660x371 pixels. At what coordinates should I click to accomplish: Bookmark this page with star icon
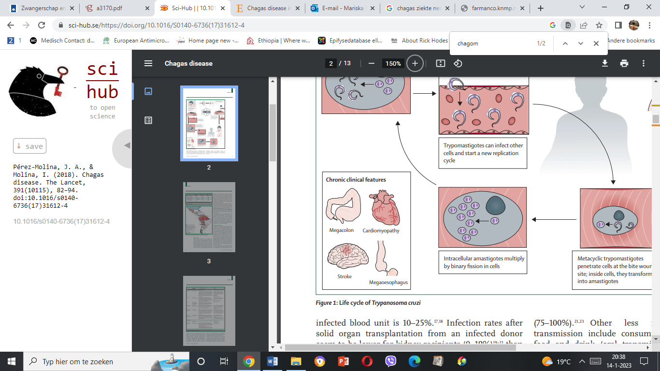click(599, 25)
